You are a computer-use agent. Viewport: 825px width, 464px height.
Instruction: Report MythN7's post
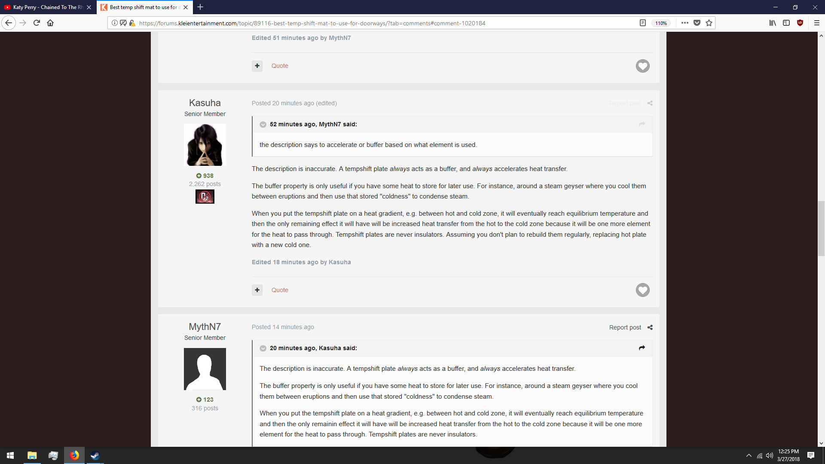[x=625, y=327]
